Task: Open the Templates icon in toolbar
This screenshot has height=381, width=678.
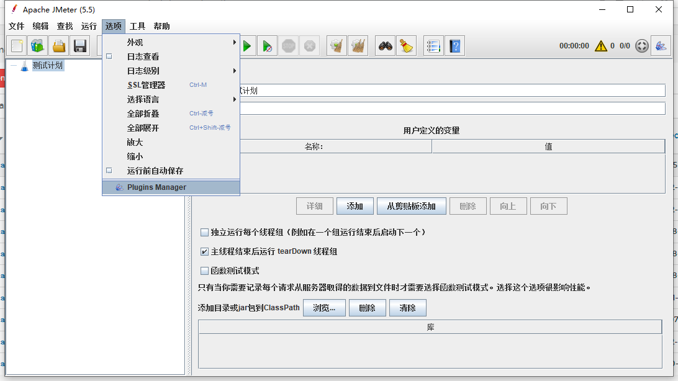Action: [x=38, y=46]
